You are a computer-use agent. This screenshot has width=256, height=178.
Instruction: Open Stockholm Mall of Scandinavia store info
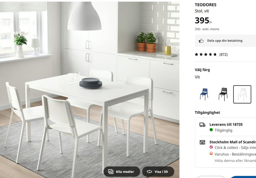(x=233, y=142)
